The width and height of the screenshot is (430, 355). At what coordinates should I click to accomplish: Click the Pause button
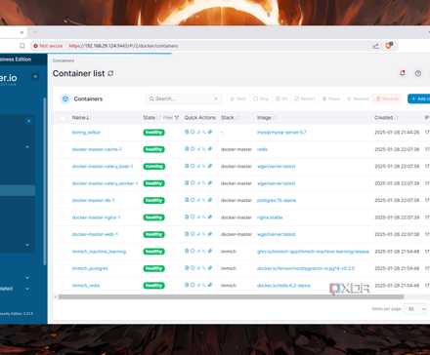[x=331, y=99]
